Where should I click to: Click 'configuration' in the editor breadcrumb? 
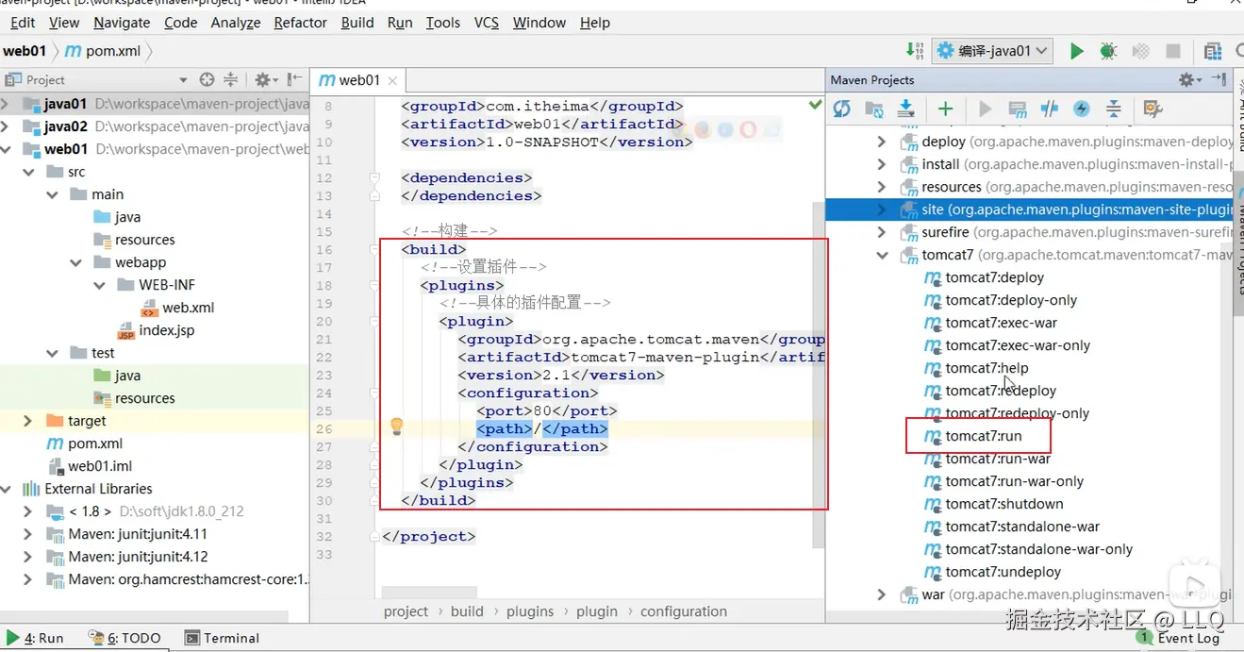pos(684,611)
